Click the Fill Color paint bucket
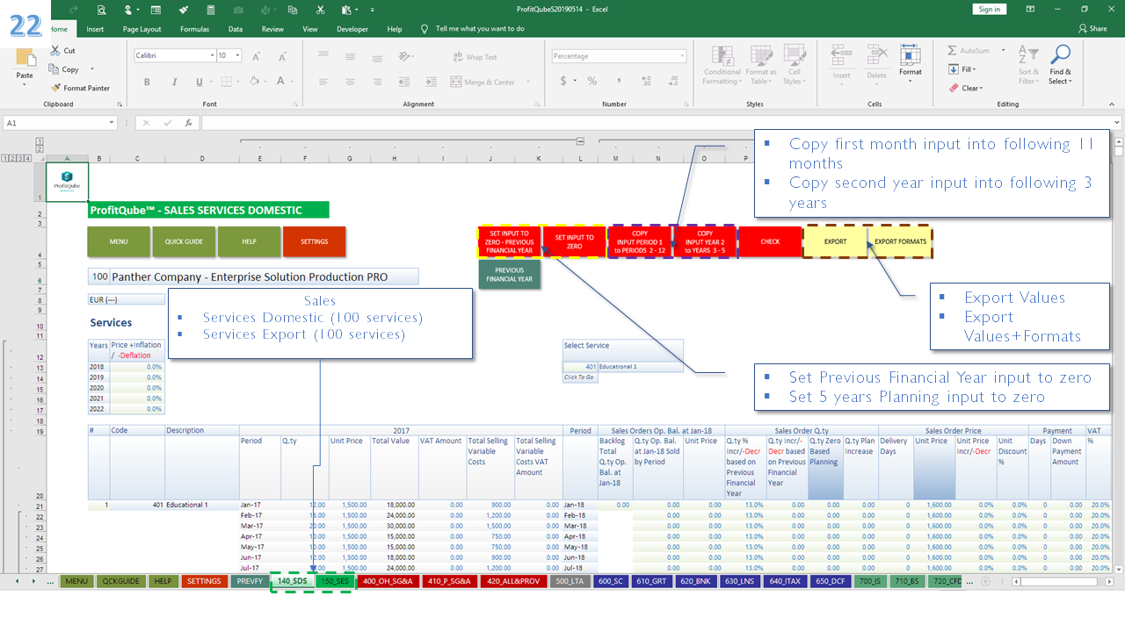 254,82
